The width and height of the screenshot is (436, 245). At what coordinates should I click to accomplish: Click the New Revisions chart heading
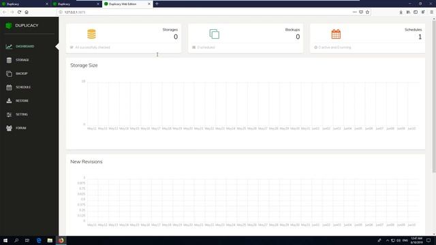(x=87, y=162)
